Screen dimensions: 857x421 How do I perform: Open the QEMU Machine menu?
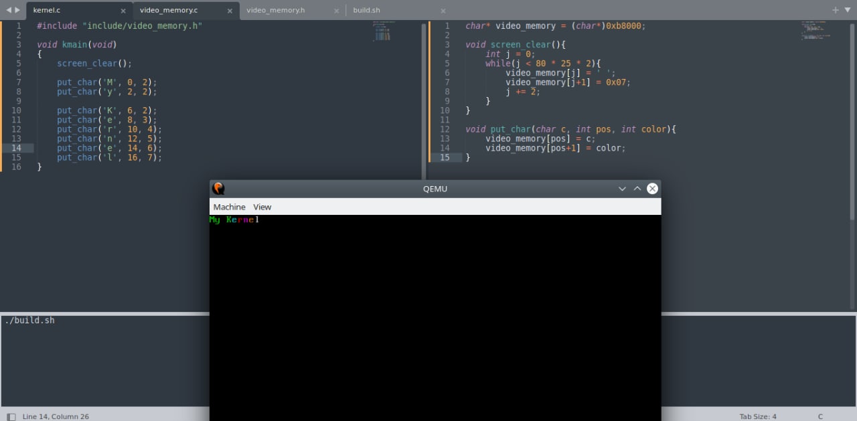coord(229,207)
